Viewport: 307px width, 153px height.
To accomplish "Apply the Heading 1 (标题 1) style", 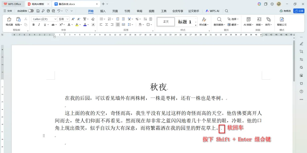I will coord(185,22).
